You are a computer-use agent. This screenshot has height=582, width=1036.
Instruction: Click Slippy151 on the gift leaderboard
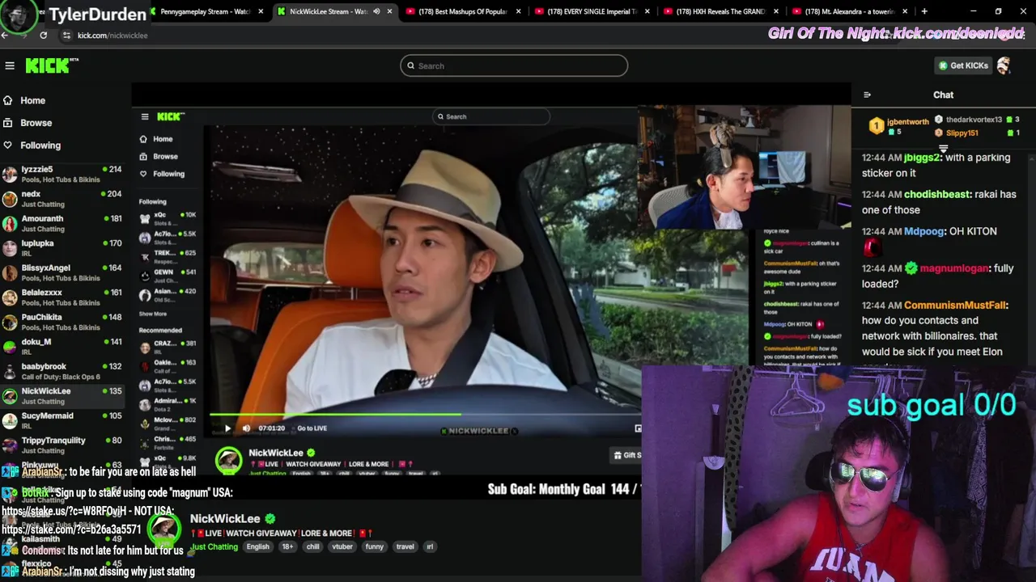click(962, 133)
